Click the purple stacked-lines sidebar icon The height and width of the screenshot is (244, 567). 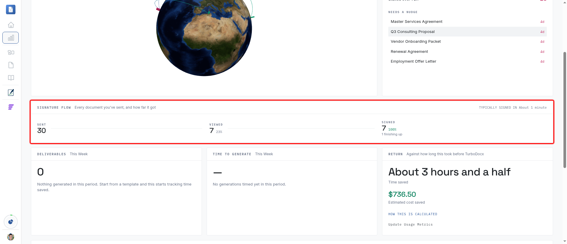(11, 107)
